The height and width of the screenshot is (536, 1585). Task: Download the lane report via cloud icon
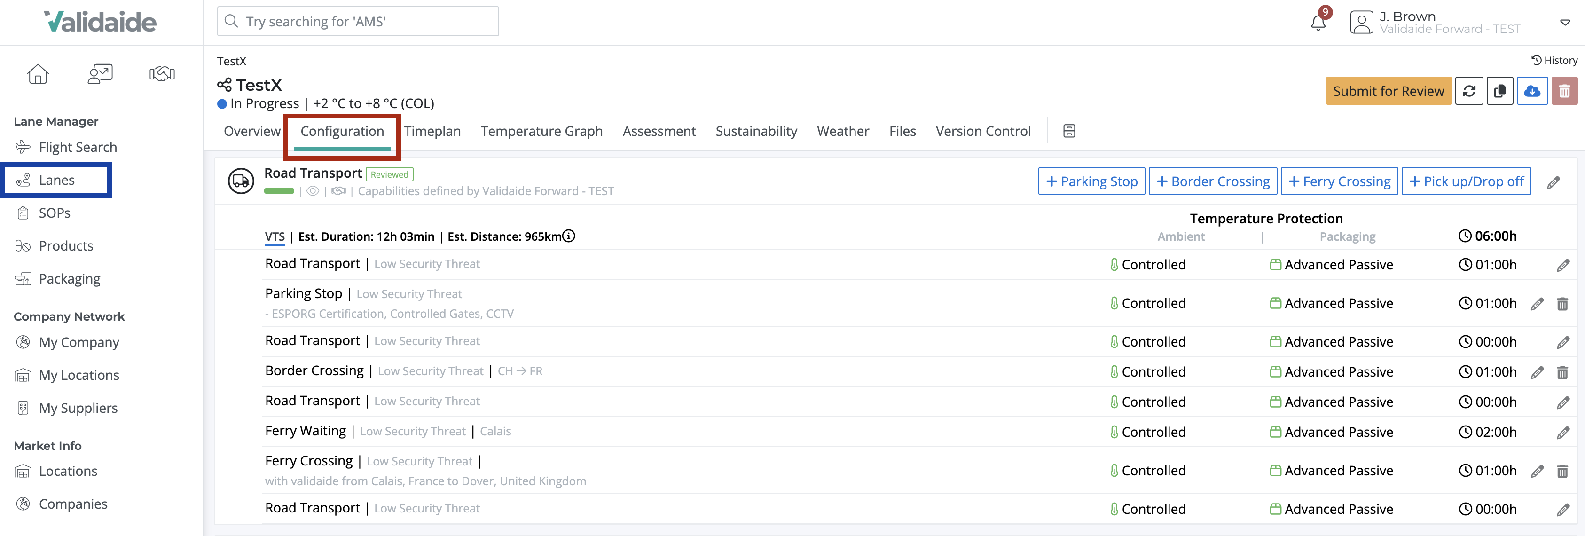(x=1533, y=90)
